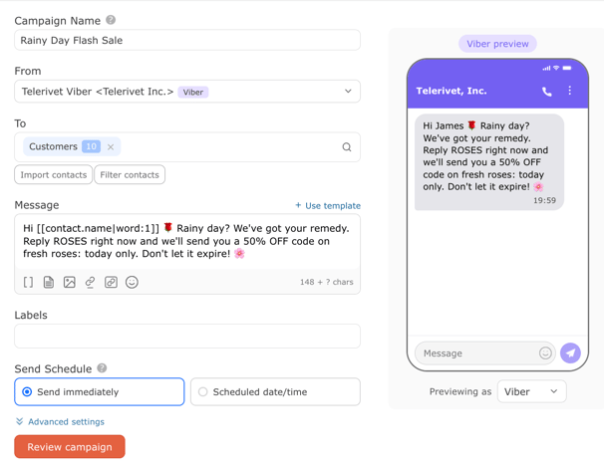Click the Campaign Name input field
Viewport: 604px width, 468px height.
(x=187, y=40)
